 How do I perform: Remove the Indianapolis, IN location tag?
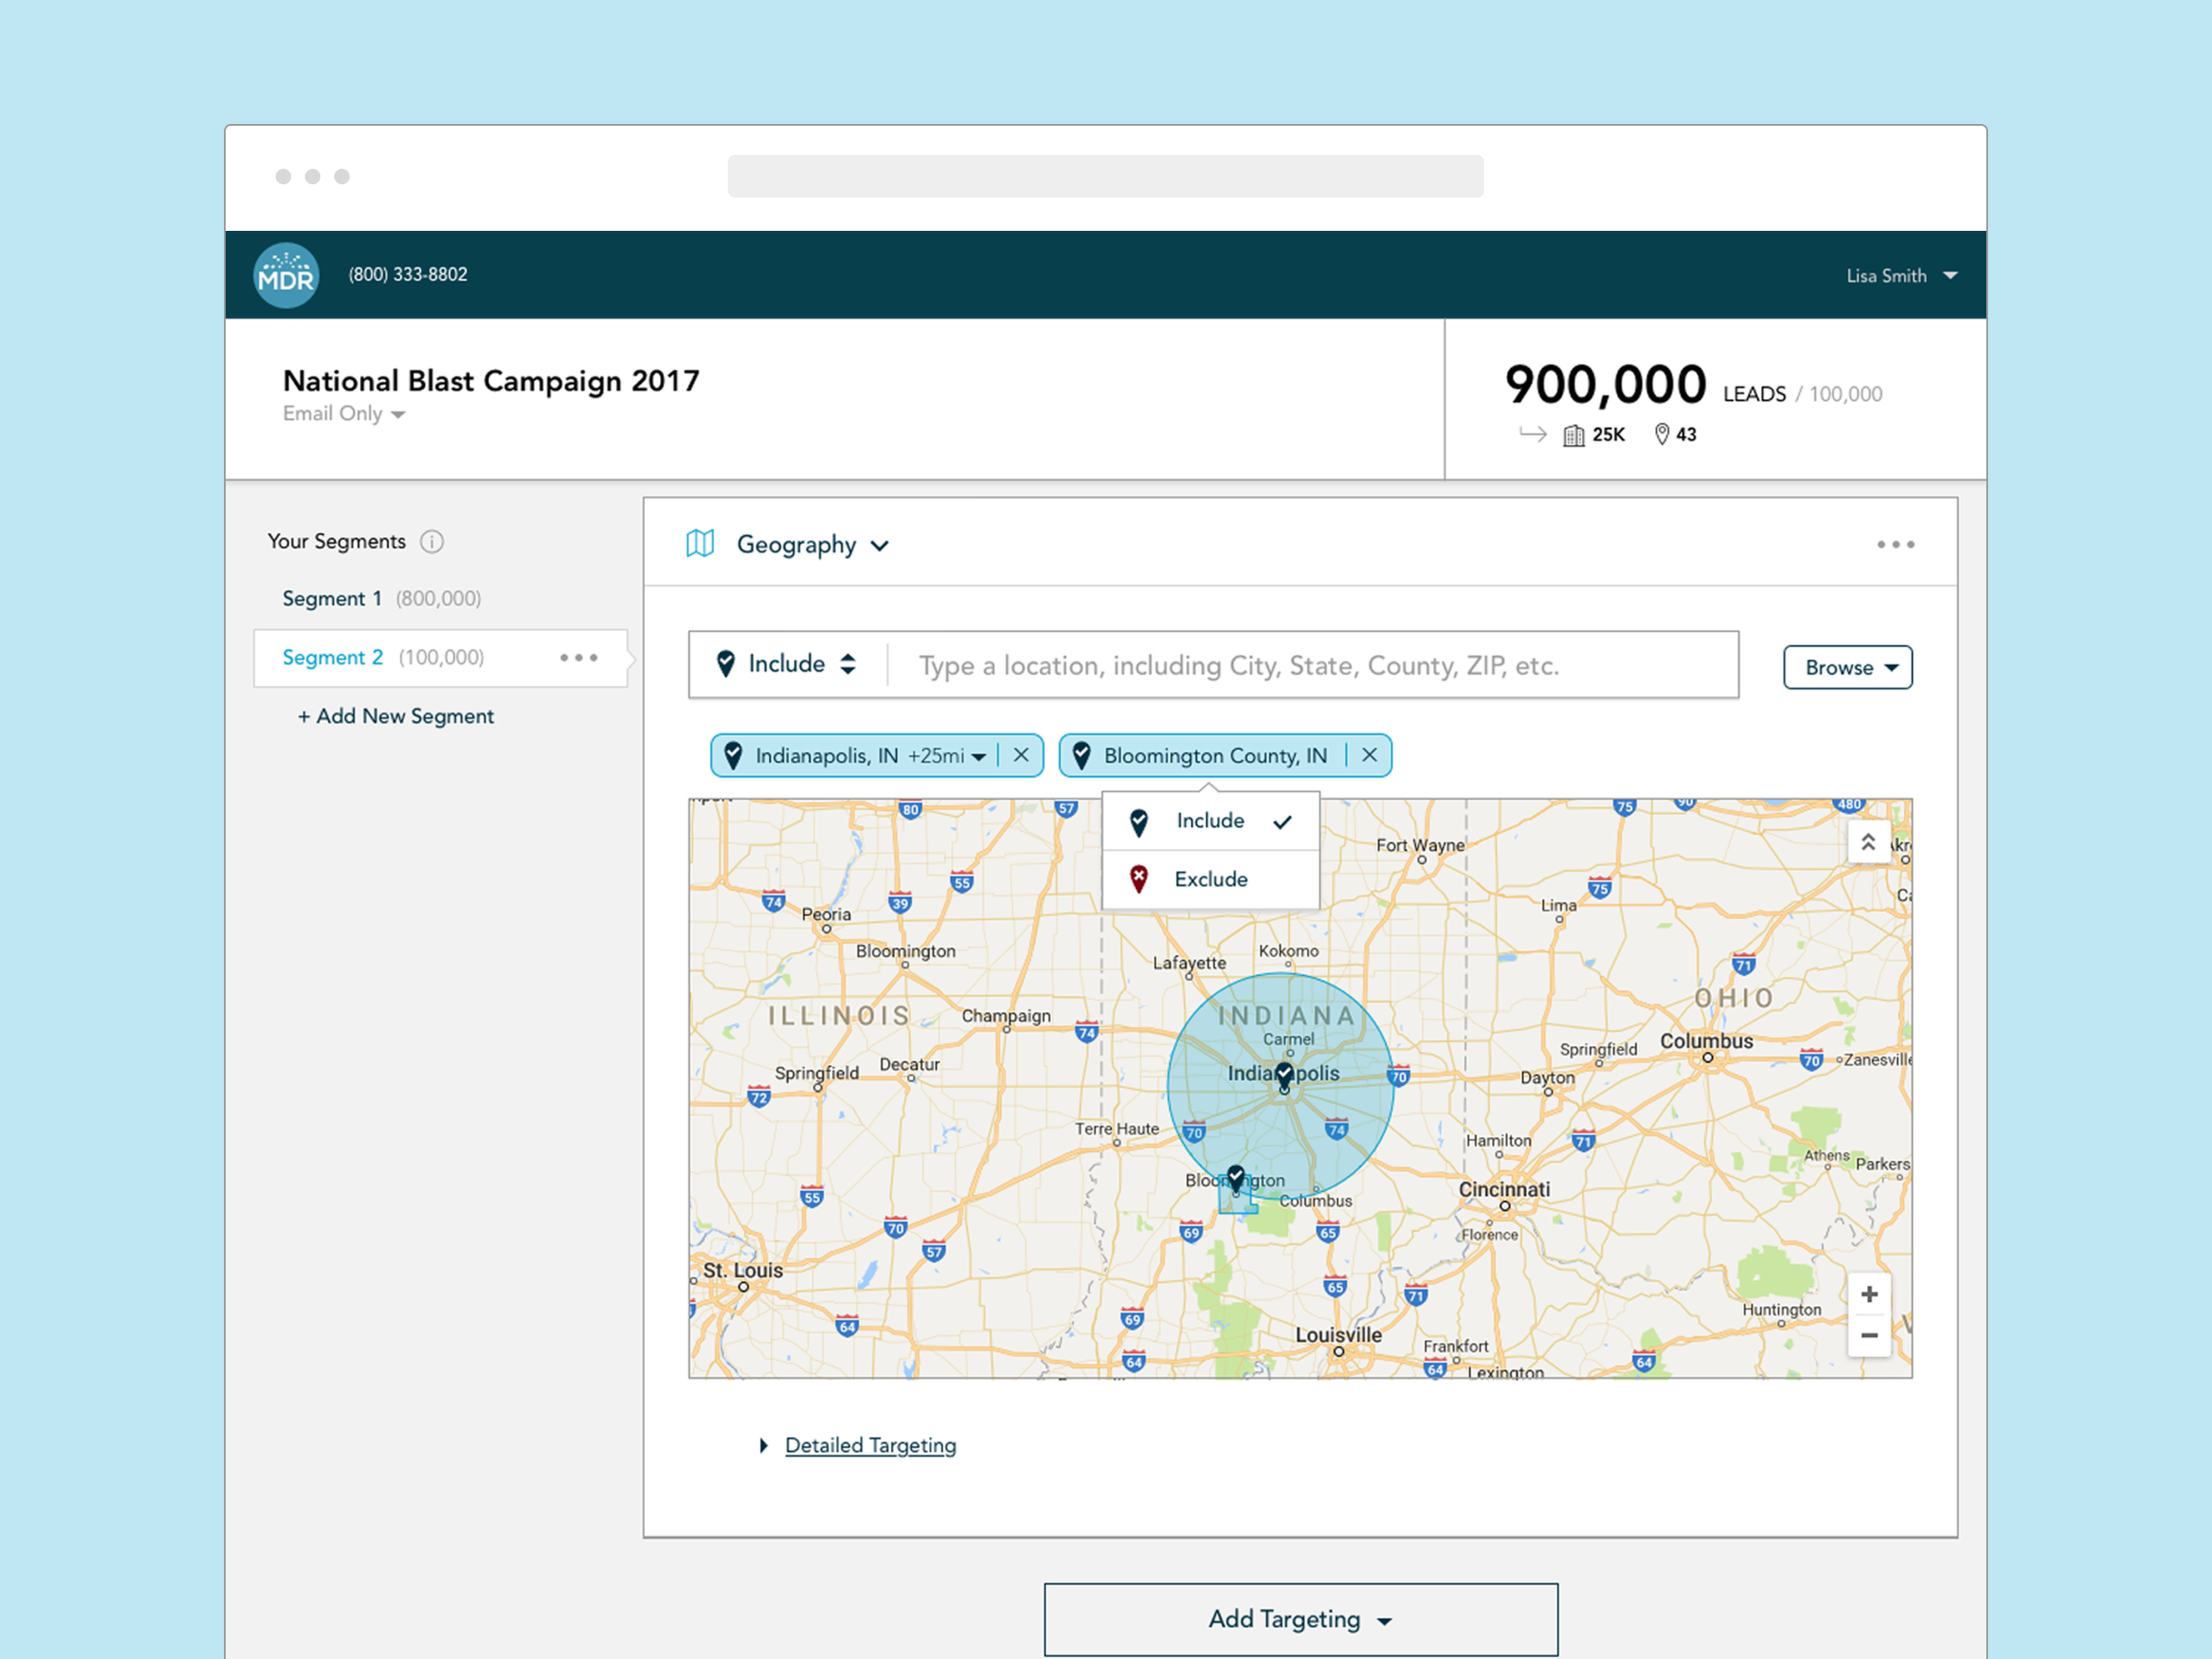pos(1020,755)
